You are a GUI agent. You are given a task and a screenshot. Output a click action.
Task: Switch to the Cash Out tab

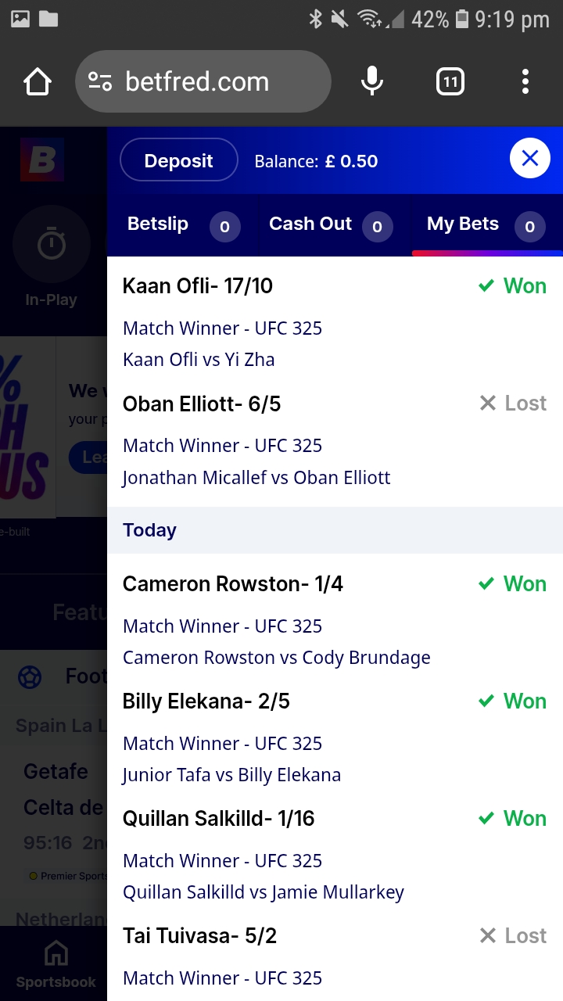[310, 224]
